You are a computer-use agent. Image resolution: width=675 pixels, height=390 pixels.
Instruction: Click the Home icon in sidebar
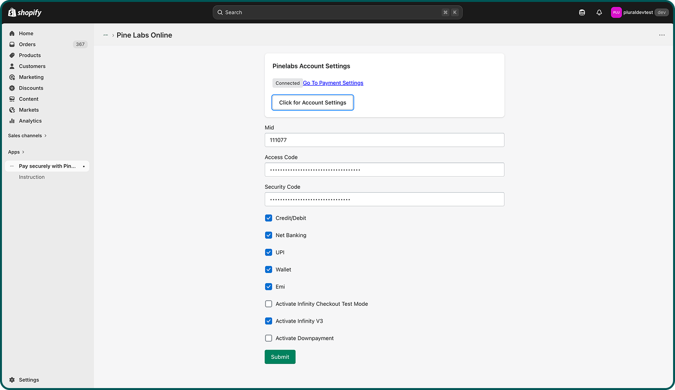click(12, 34)
